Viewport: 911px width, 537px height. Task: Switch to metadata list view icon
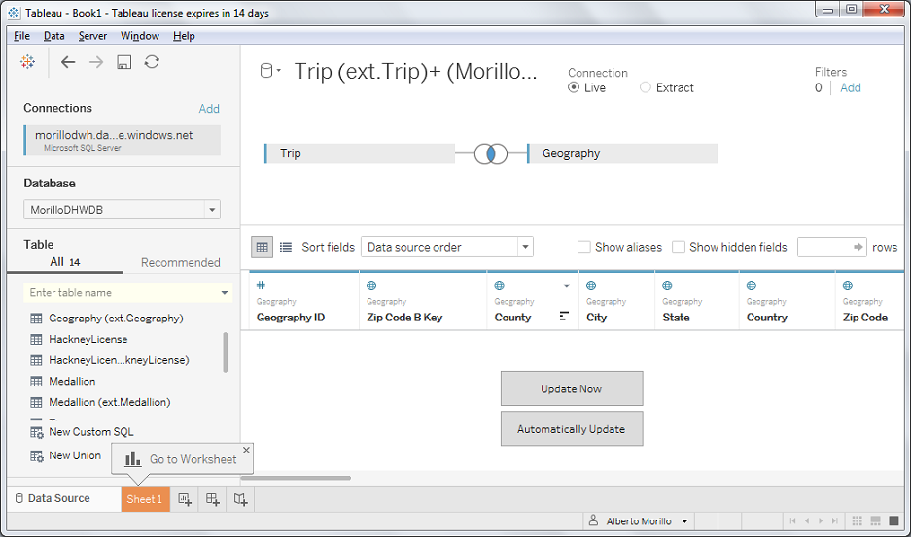[285, 247]
